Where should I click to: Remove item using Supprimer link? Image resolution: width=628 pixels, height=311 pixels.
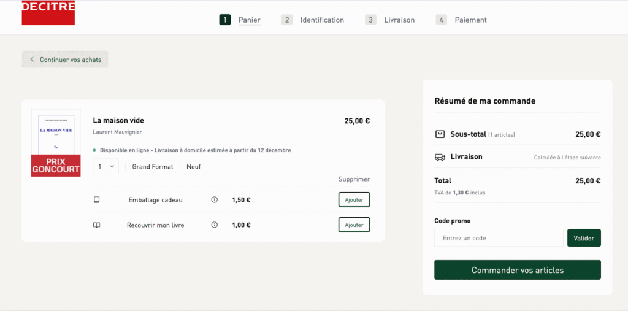(354, 179)
